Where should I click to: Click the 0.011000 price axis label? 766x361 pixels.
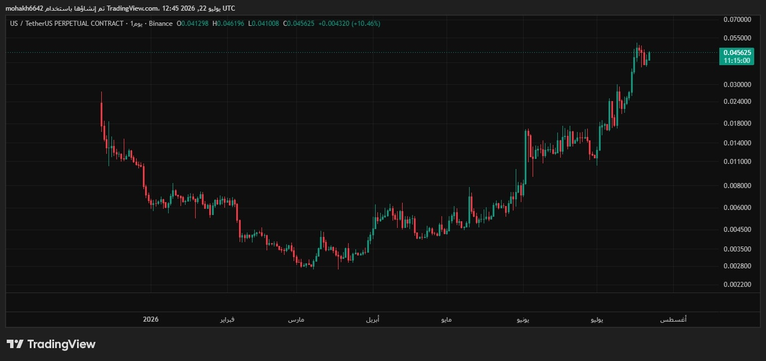(737, 162)
